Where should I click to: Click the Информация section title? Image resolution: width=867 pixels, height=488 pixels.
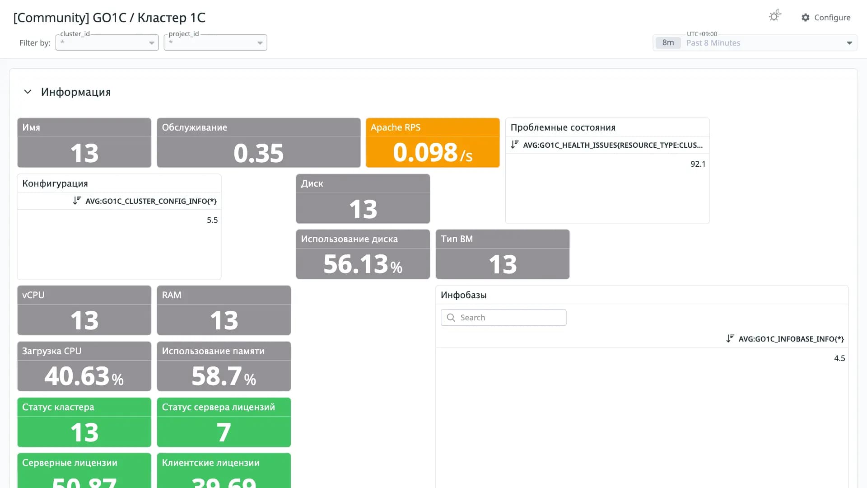[x=76, y=92]
